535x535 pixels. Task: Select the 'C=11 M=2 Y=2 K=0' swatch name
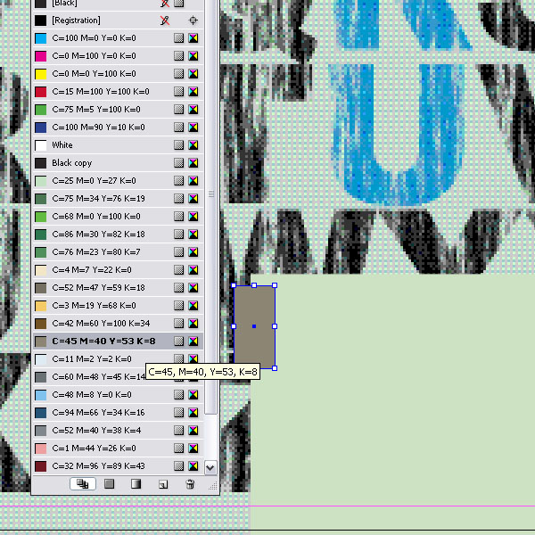(x=92, y=359)
